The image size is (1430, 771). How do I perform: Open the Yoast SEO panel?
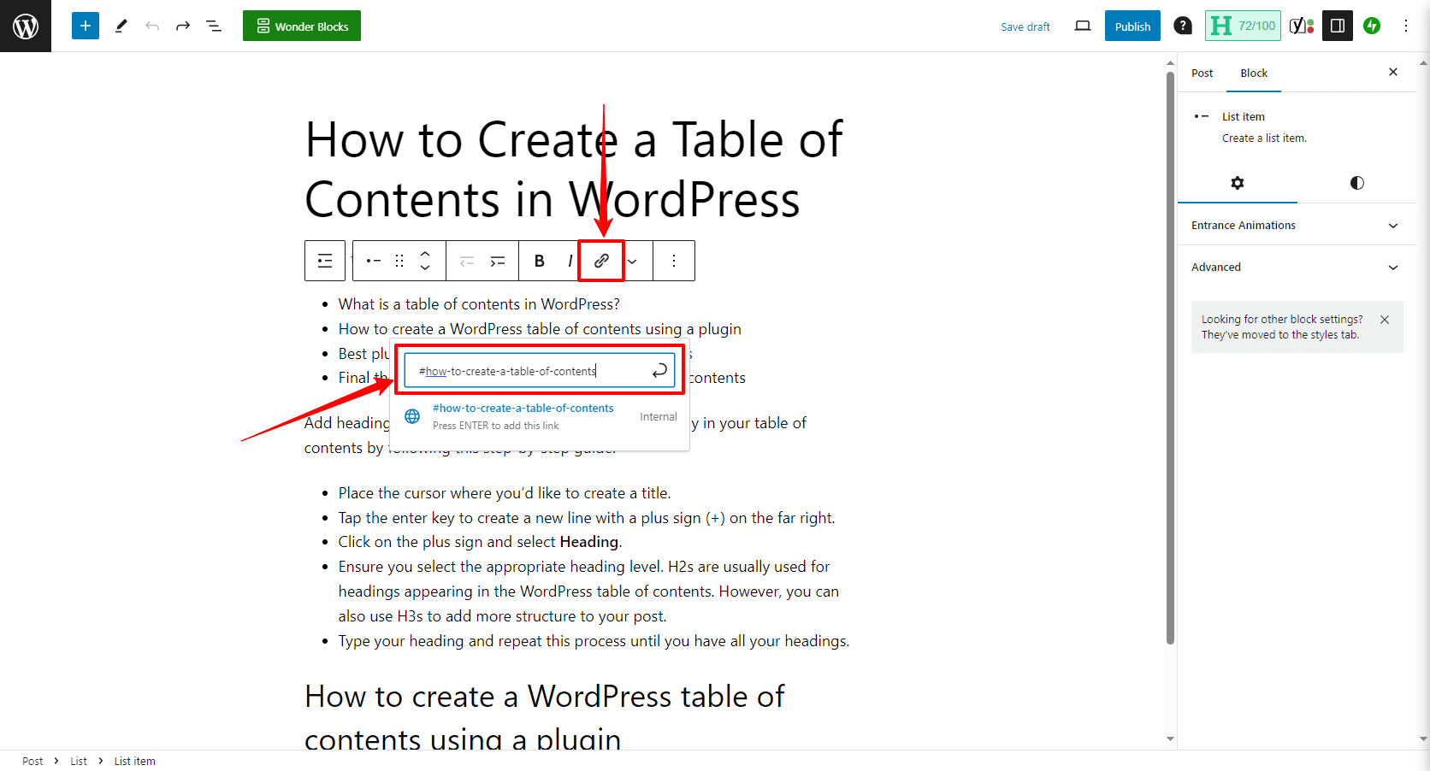coord(1302,26)
